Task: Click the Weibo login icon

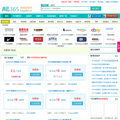Action: coord(105,16)
